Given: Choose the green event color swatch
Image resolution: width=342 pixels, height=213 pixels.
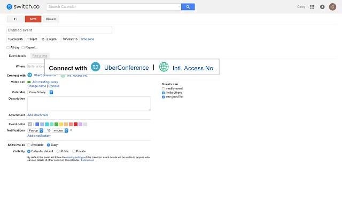Looking at the screenshot, I should coord(56,124).
